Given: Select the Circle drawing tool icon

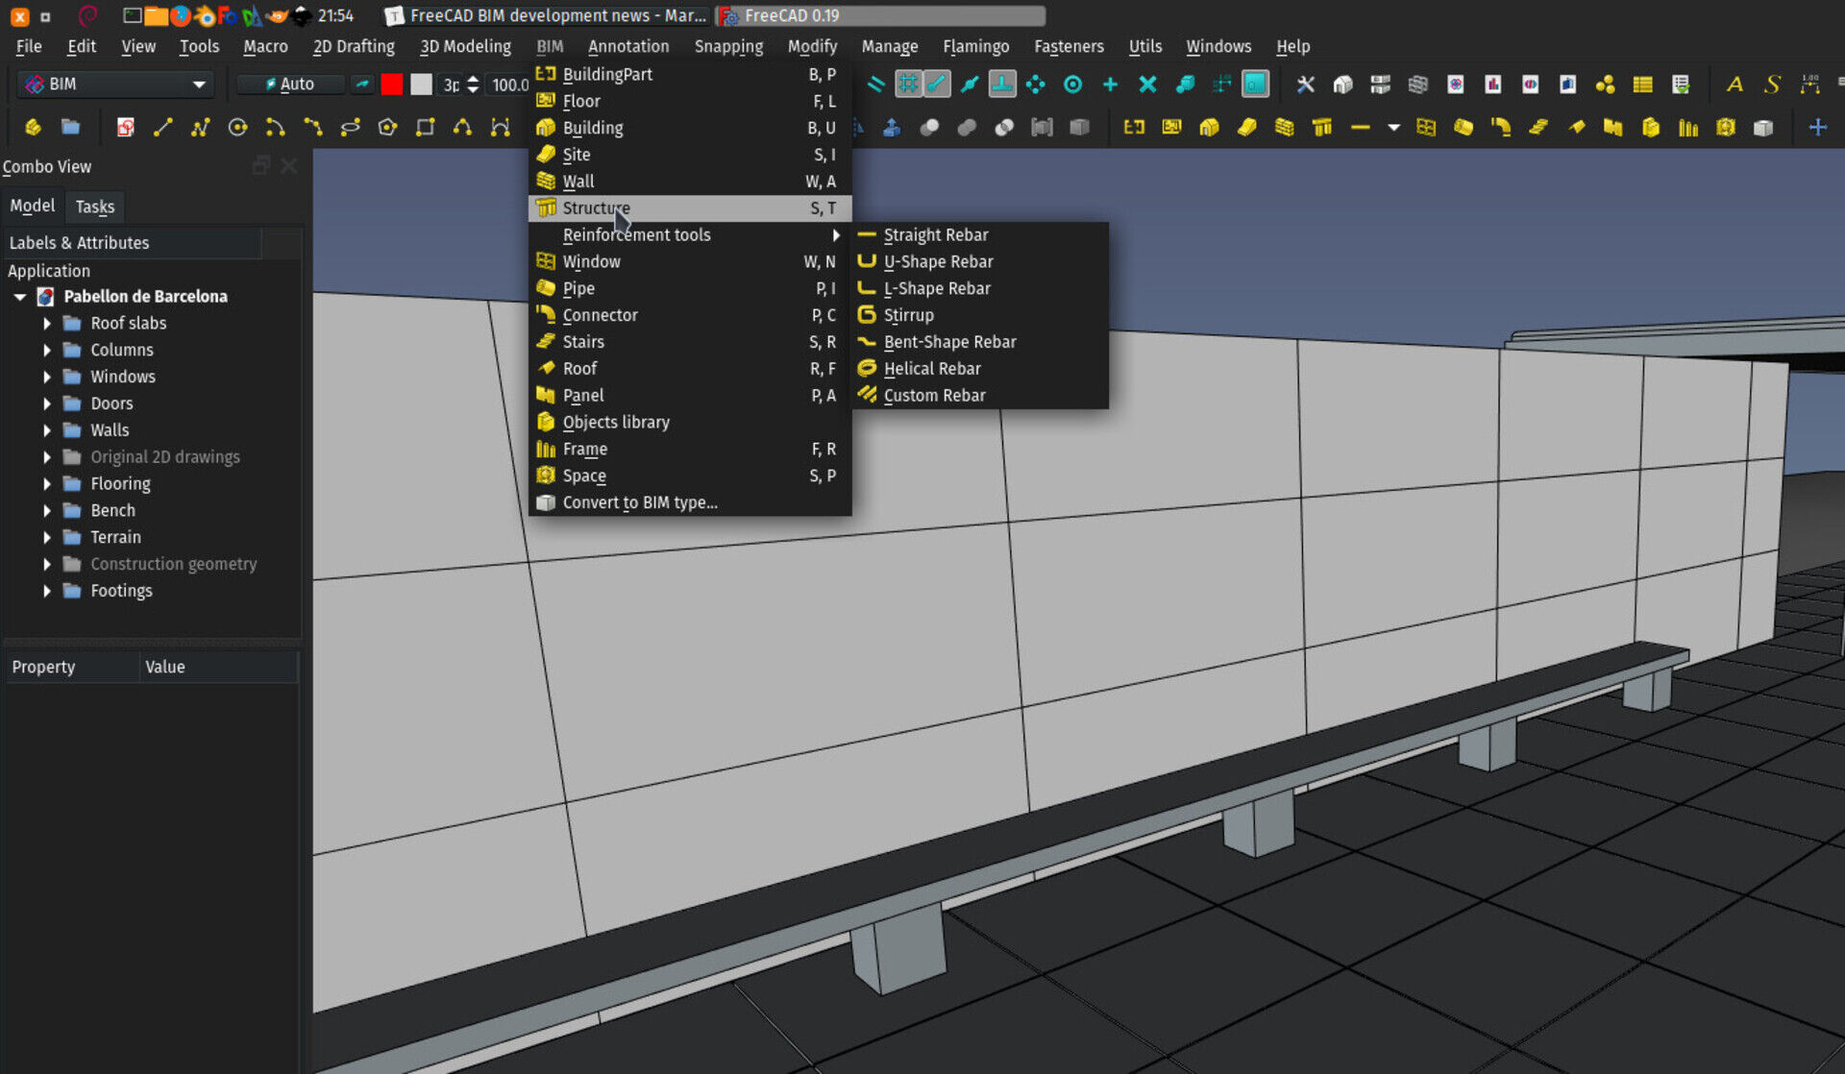Looking at the screenshot, I should (x=237, y=128).
